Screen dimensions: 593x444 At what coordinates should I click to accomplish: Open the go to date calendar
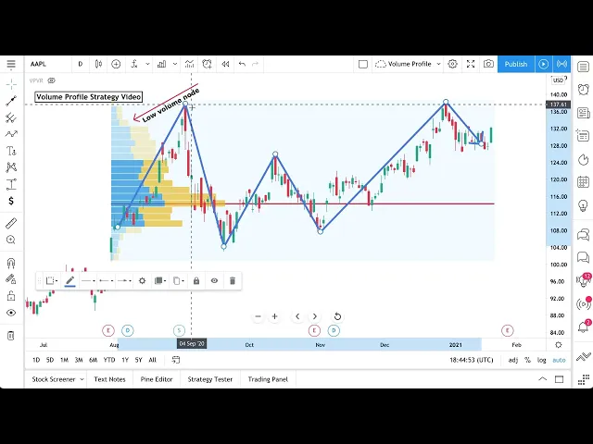pos(176,360)
